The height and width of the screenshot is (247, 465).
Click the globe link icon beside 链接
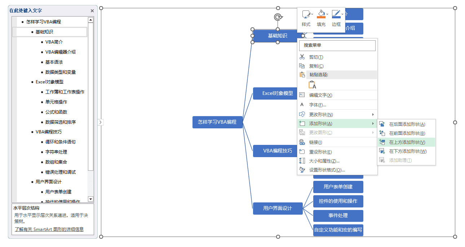302,142
